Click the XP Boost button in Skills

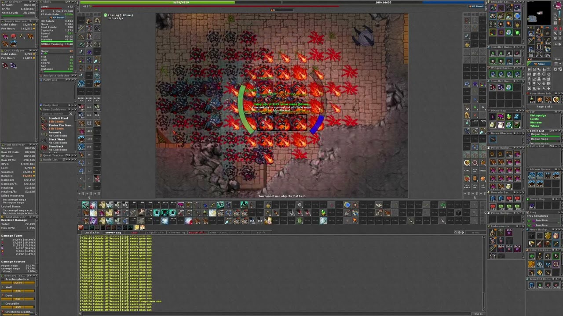click(x=58, y=18)
